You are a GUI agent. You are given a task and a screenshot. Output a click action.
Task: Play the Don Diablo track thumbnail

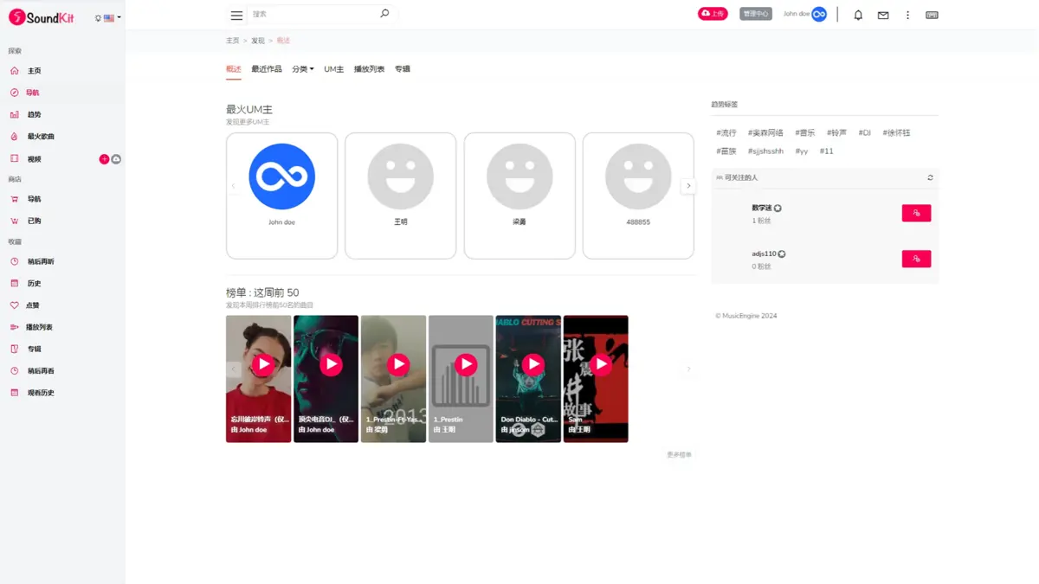tap(533, 364)
